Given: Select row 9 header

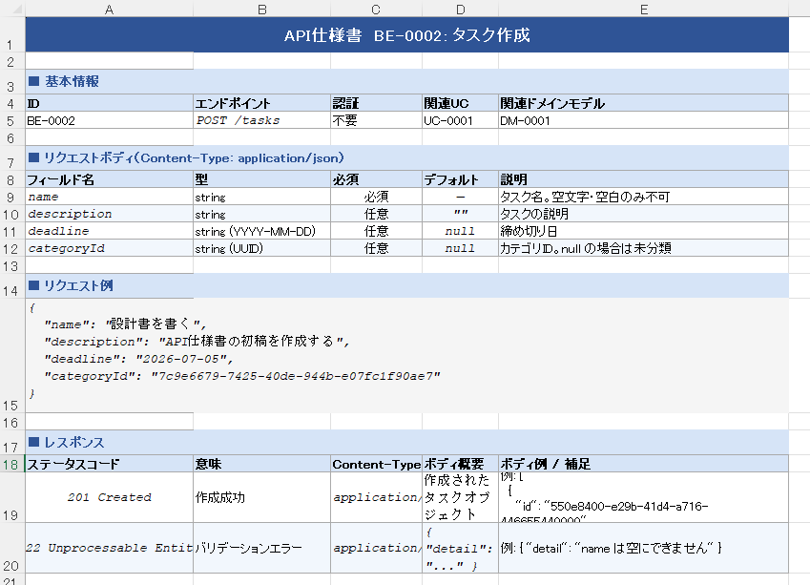Looking at the screenshot, I should tap(11, 197).
